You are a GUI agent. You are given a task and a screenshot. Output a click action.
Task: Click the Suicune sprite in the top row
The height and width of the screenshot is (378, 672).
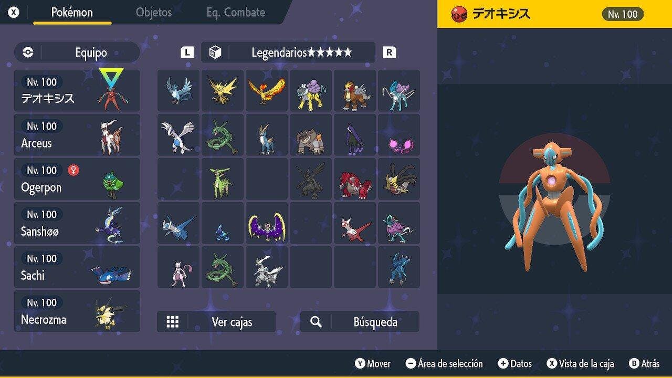tap(399, 90)
